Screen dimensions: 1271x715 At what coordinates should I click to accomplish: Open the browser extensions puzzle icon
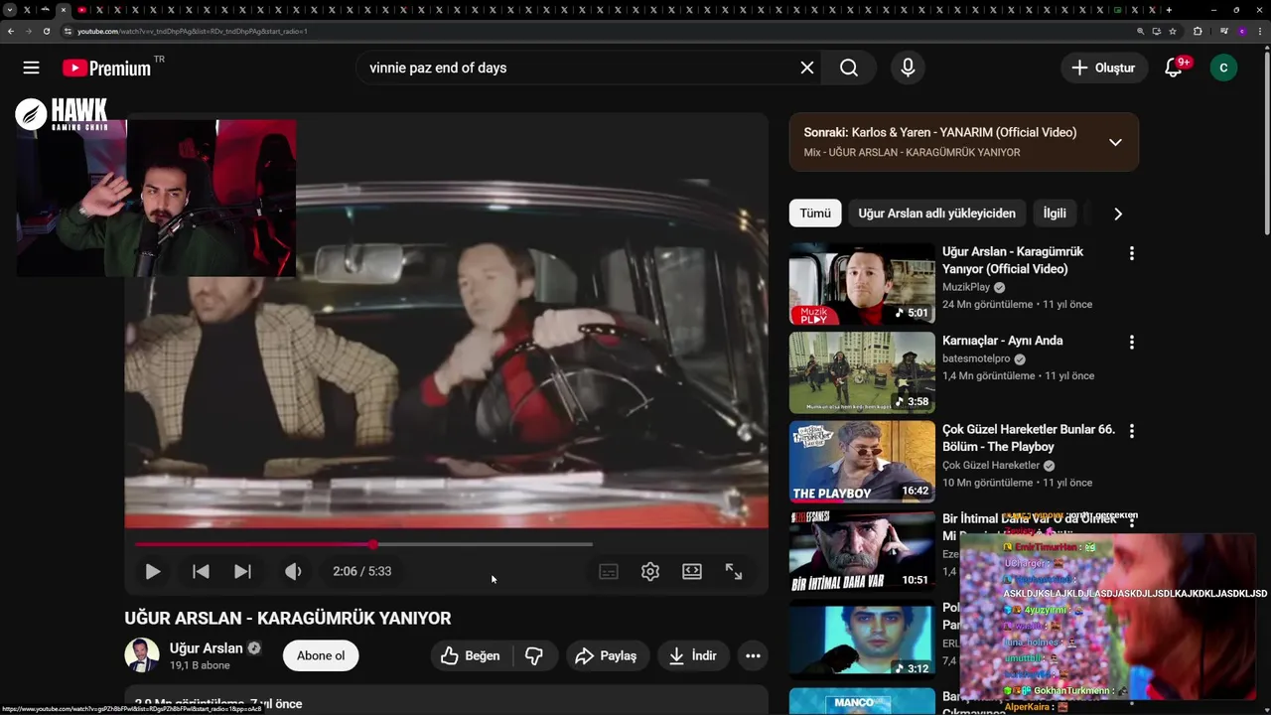(1198, 31)
